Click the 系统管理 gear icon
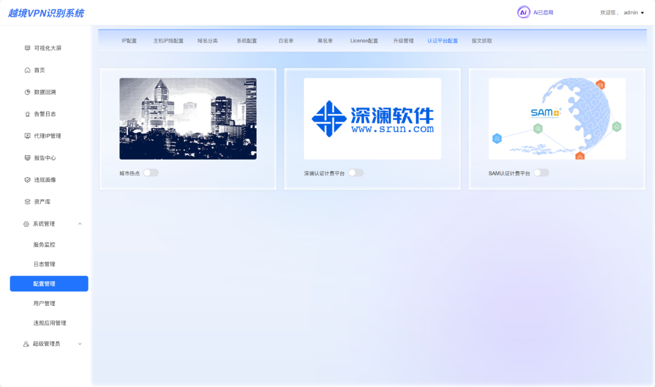Viewport: 655px width, 387px height. [26, 224]
